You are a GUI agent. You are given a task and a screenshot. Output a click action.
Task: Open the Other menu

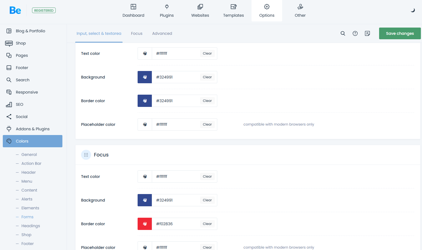click(300, 11)
